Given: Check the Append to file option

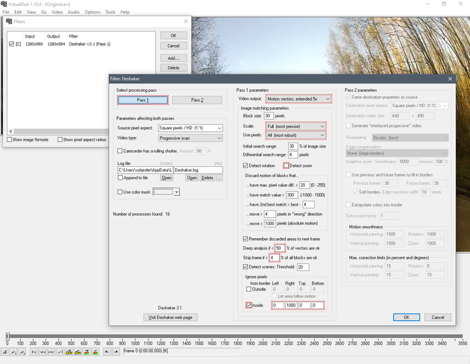Looking at the screenshot, I should click(x=120, y=178).
